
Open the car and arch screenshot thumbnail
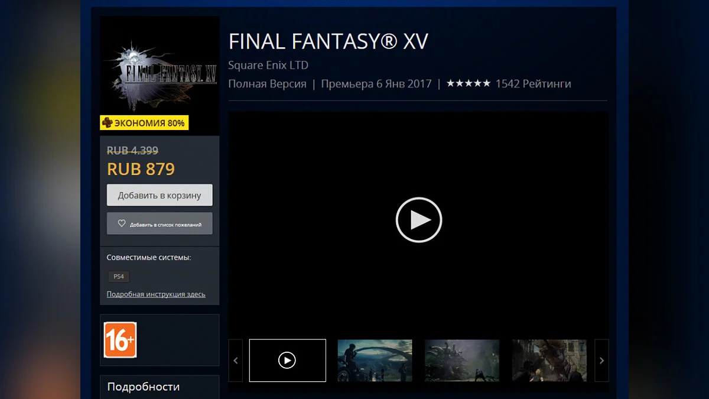(375, 360)
